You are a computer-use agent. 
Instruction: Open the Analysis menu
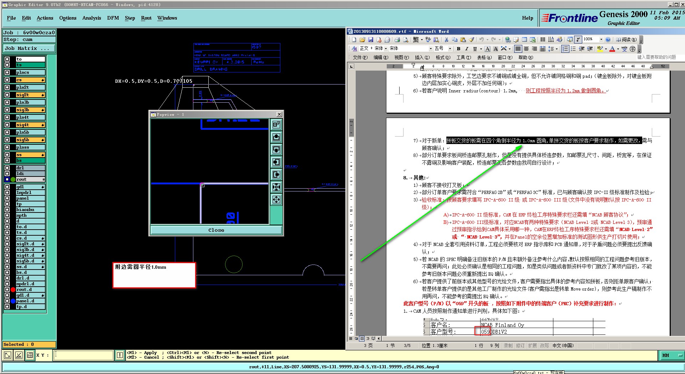92,18
